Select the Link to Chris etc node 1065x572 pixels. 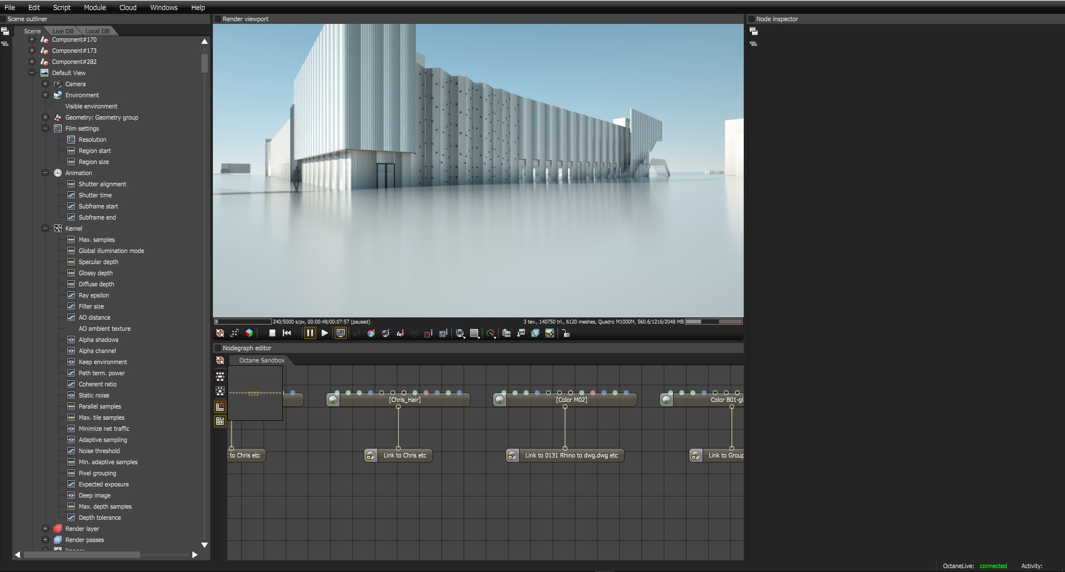pos(399,455)
